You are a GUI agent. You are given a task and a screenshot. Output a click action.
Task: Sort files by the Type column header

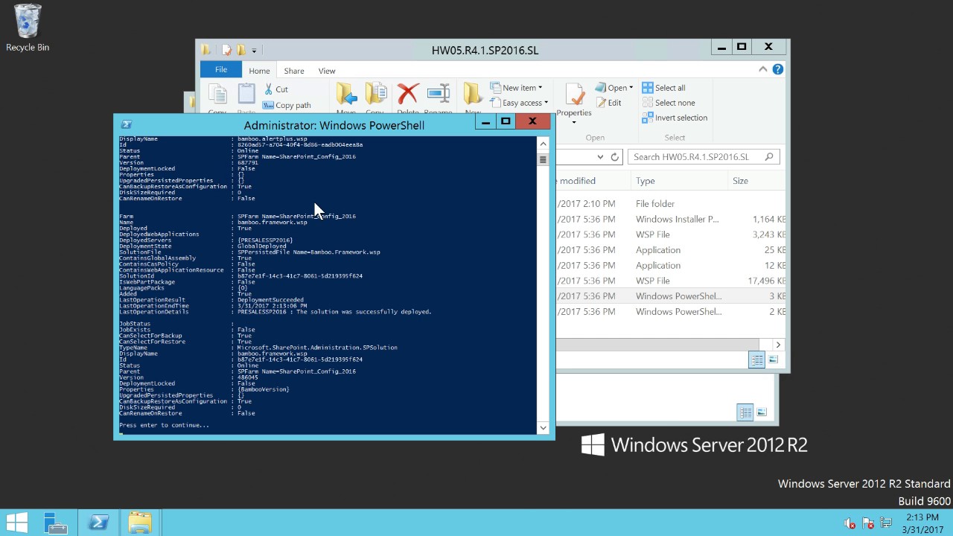(679, 181)
